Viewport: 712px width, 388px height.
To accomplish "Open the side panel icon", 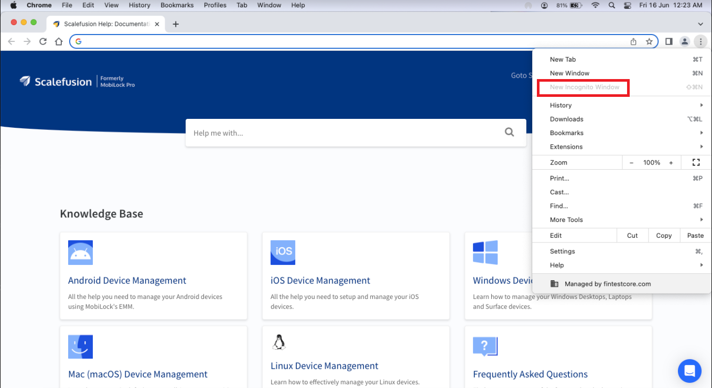I will (x=669, y=41).
